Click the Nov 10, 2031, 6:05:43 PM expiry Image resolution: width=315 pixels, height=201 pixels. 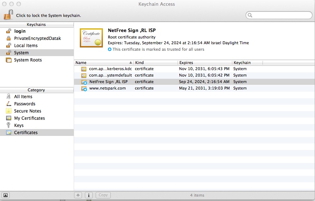click(204, 69)
